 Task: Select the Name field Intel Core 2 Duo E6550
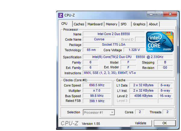point(114,34)
